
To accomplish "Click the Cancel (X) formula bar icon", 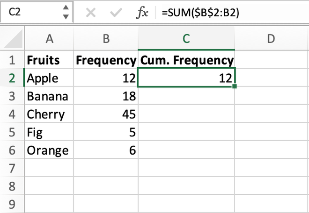I will pos(91,13).
